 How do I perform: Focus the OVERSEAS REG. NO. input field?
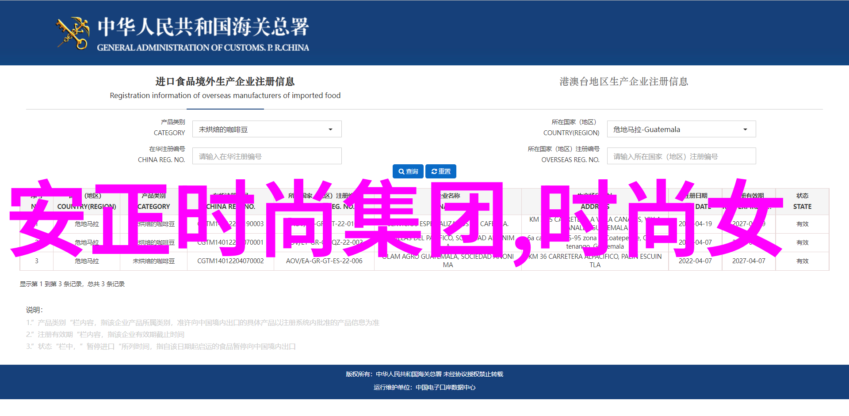pos(681,156)
